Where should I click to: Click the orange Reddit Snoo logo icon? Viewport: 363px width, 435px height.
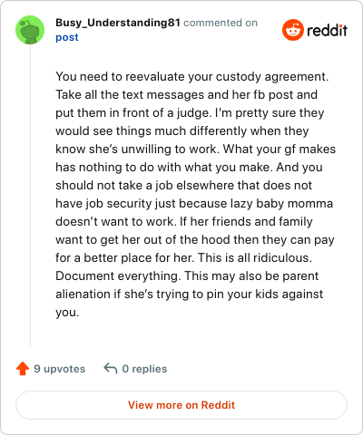point(292,30)
